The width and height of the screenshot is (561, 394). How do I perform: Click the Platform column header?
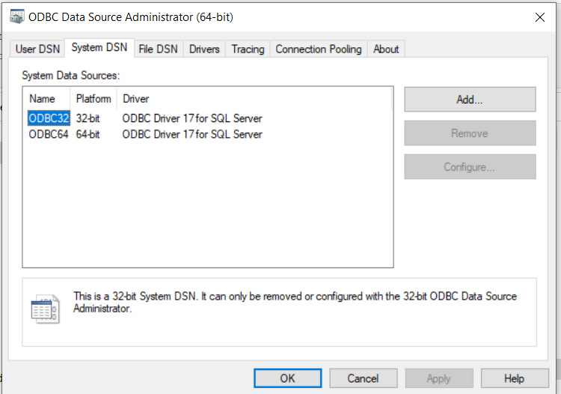pyautogui.click(x=93, y=99)
